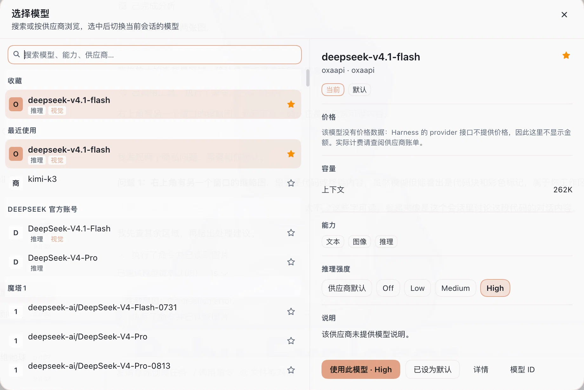This screenshot has height=390, width=584.
Task: Choose deepseek-ai/DeepSeek-V4-Flash-0731 row
Action: [x=153, y=311]
